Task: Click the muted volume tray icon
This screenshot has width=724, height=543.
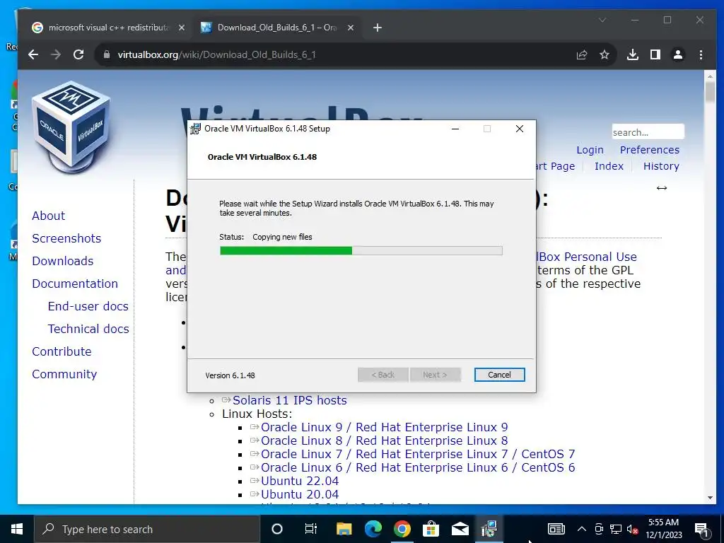Action: [633, 529]
